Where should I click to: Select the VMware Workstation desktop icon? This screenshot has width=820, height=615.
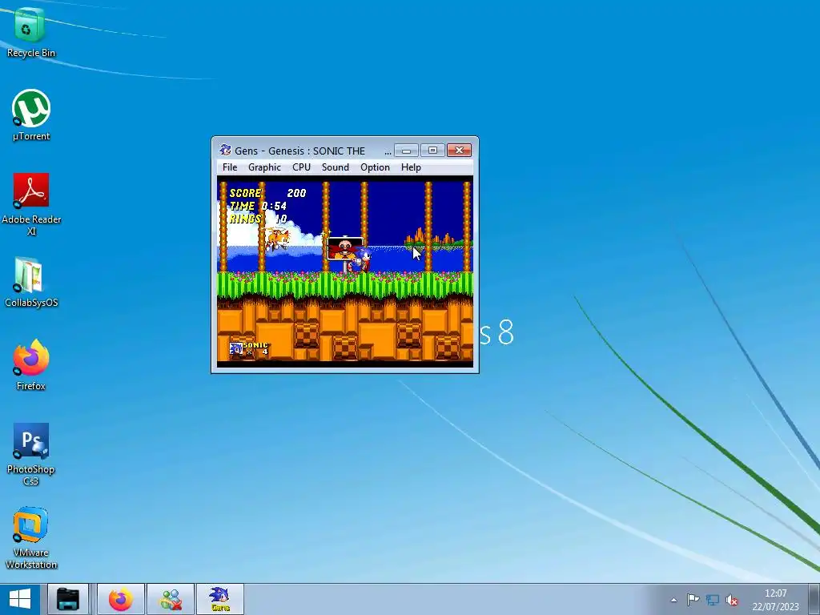31,537
